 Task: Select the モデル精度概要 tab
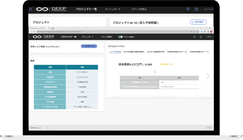tap(115, 51)
